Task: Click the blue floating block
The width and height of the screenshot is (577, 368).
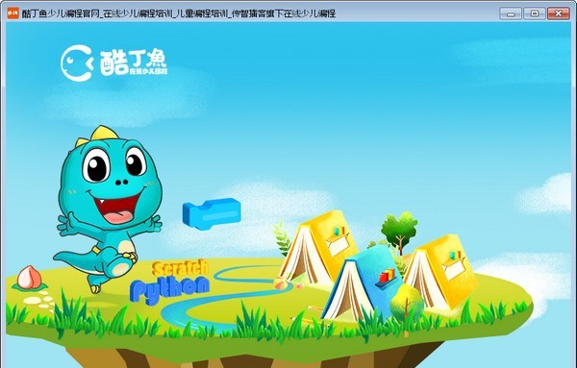Action: click(212, 213)
